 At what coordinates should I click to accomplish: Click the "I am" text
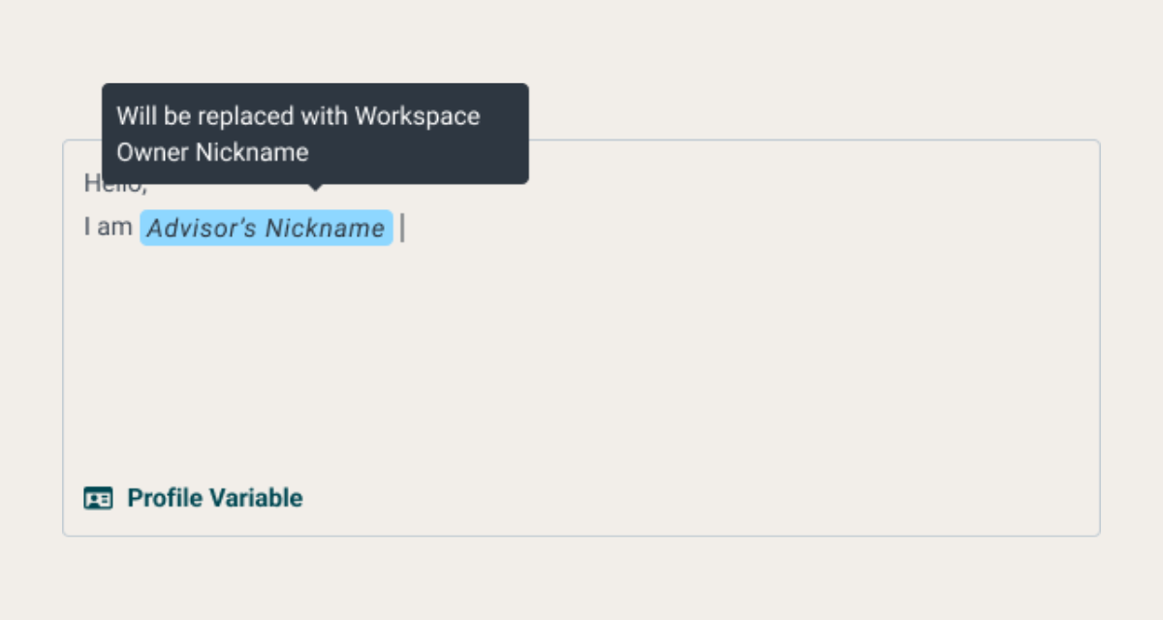point(107,229)
